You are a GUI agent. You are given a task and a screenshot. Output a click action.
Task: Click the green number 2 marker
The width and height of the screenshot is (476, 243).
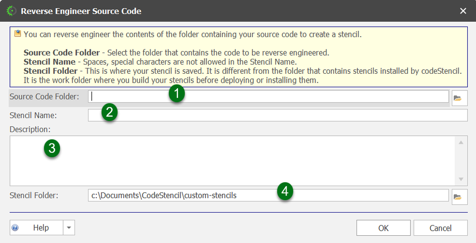pyautogui.click(x=109, y=113)
